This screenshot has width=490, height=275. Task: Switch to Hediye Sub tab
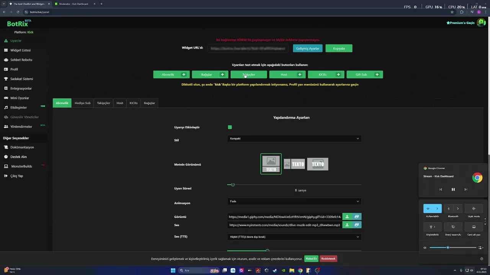pos(82,103)
